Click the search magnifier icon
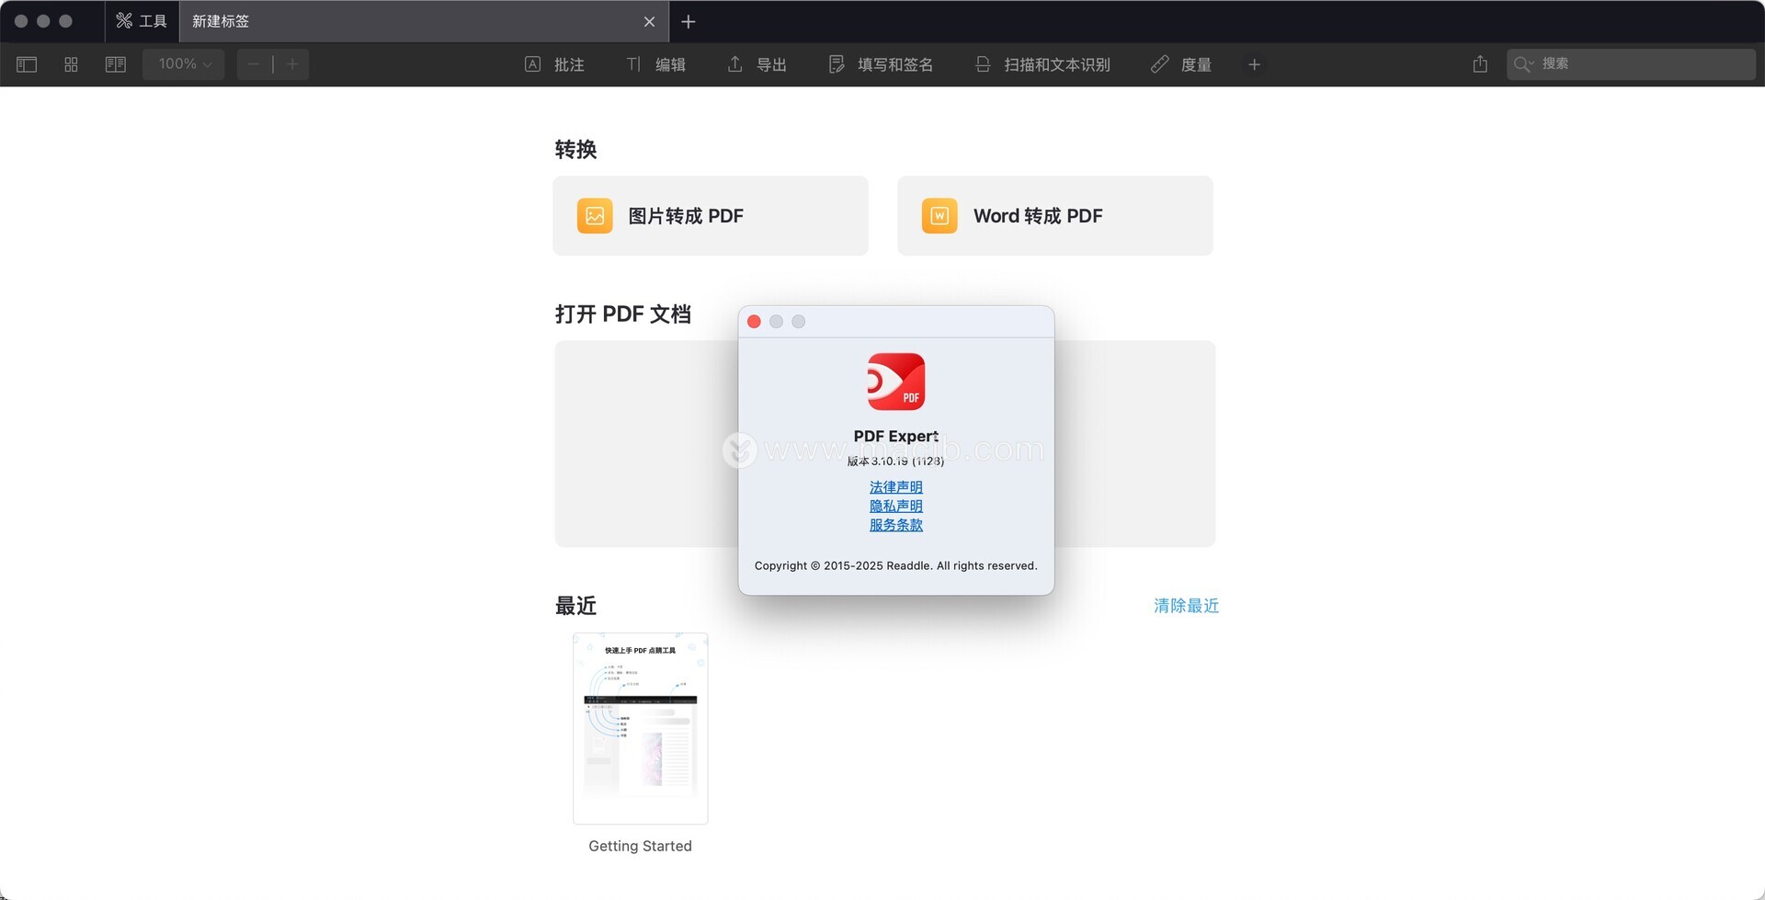Screen dimensions: 1765x900 click(x=1523, y=63)
